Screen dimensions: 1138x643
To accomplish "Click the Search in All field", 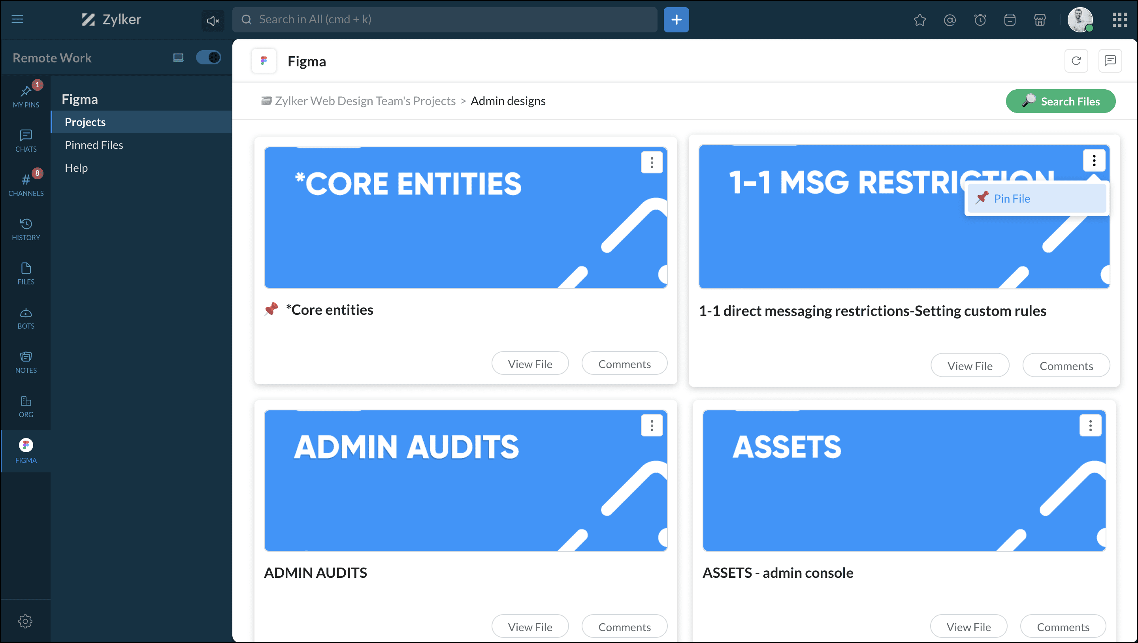I will tap(445, 19).
